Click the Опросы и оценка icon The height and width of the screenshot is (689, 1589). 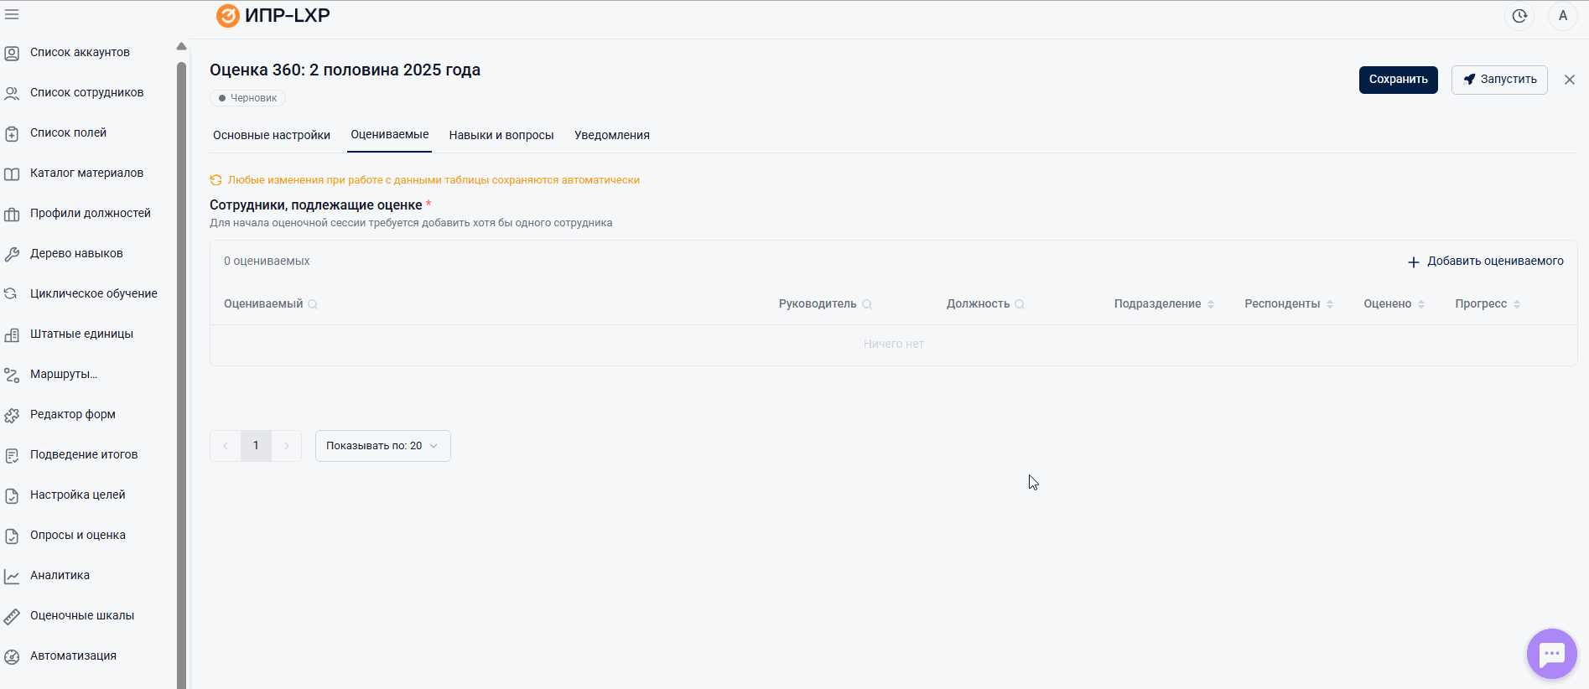click(12, 536)
